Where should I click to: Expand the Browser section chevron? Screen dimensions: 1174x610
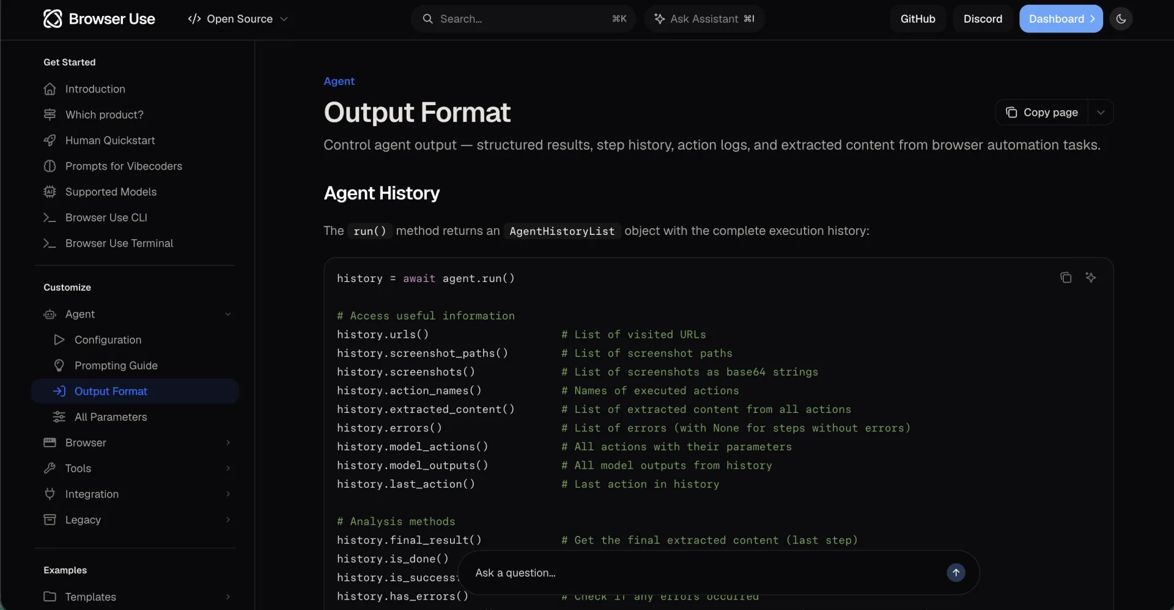228,443
